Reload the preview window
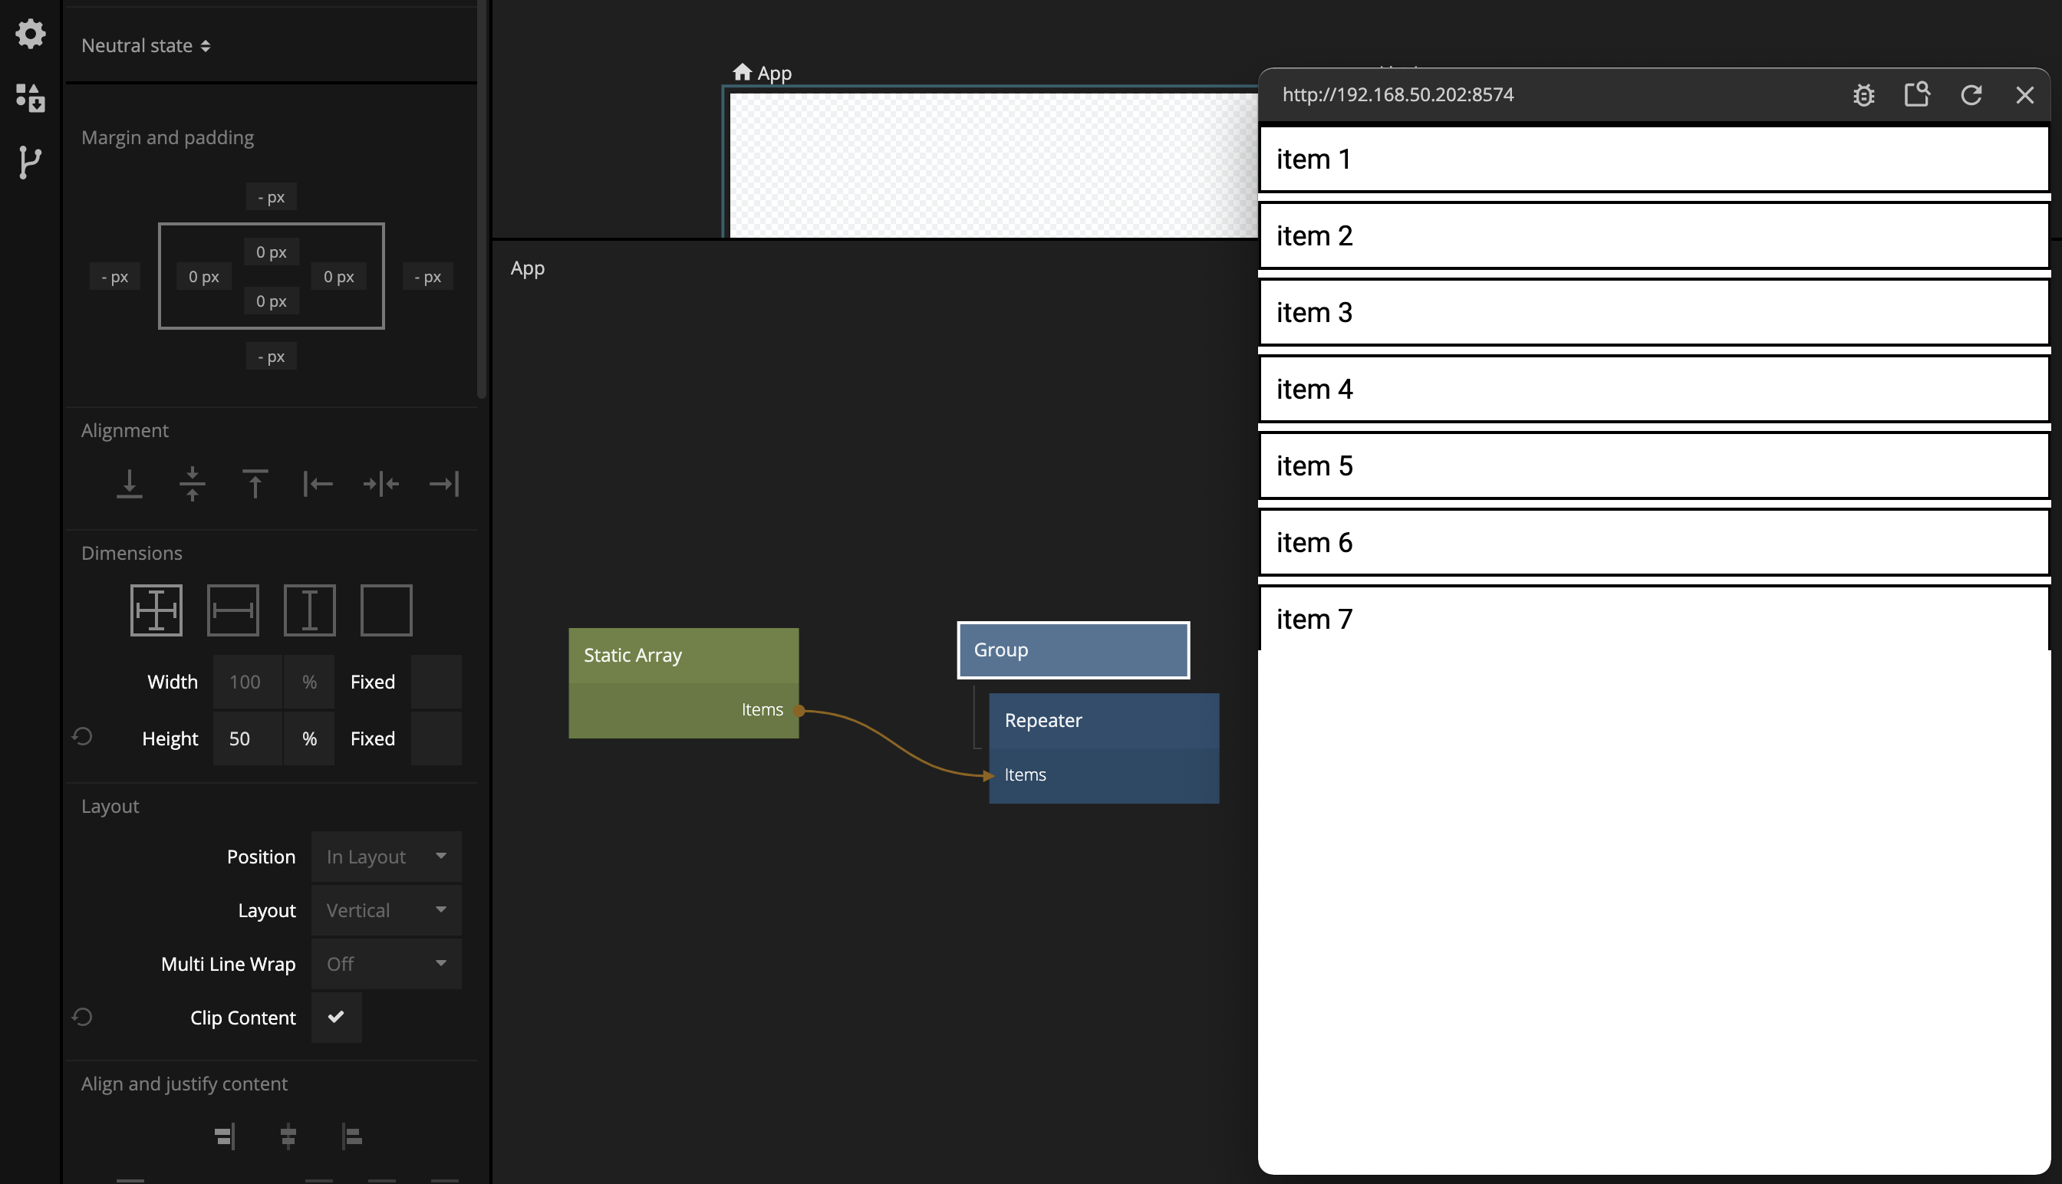This screenshot has height=1184, width=2062. pyautogui.click(x=1971, y=95)
